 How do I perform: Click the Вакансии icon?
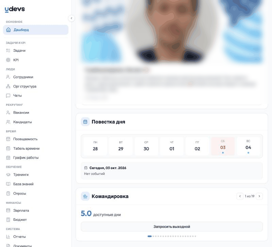point(8,113)
